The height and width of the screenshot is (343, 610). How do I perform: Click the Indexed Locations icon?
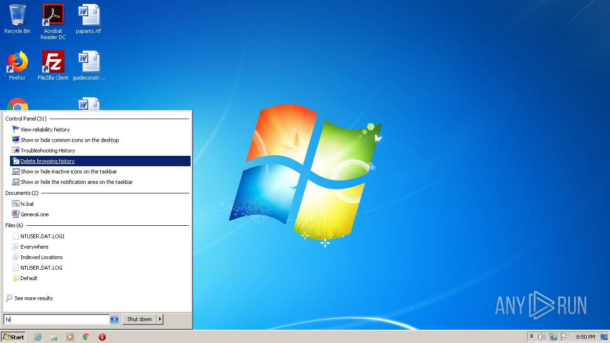click(x=16, y=257)
